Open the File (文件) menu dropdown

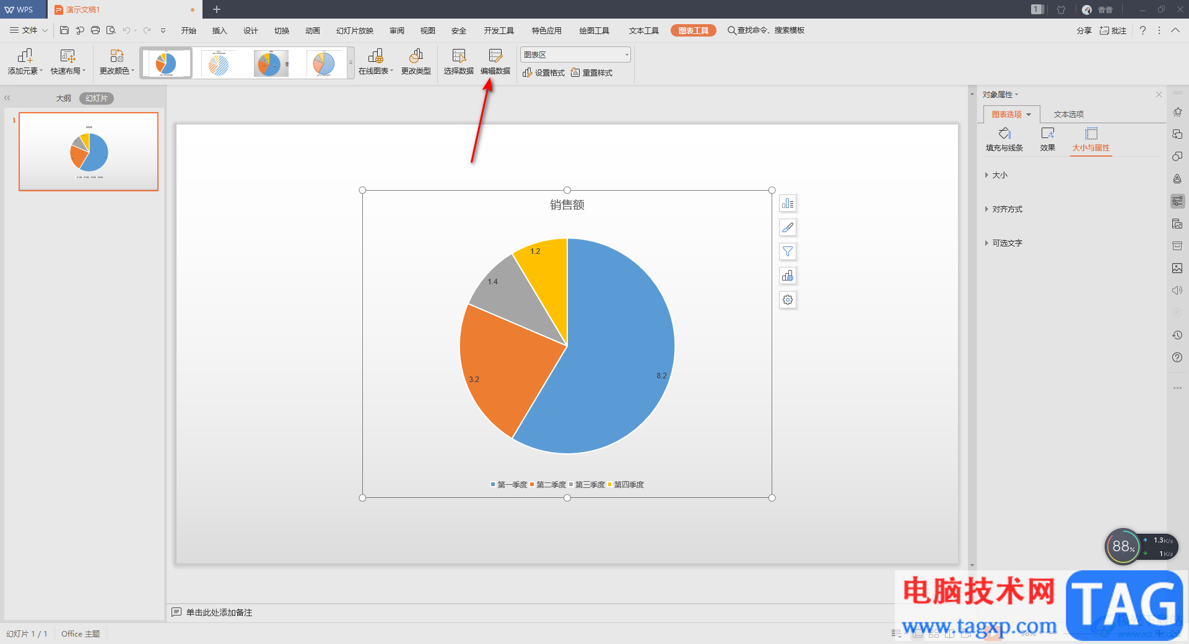[x=28, y=30]
